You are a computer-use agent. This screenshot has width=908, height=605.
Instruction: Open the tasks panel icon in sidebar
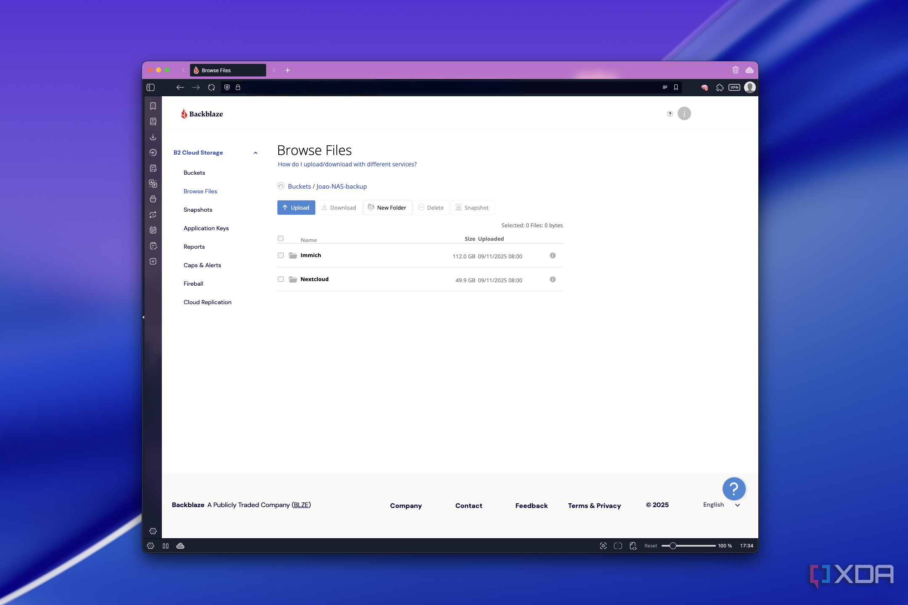(153, 246)
